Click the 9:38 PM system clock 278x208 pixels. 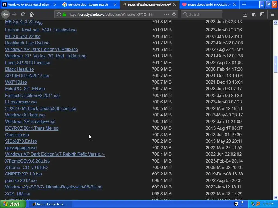tap(268, 204)
